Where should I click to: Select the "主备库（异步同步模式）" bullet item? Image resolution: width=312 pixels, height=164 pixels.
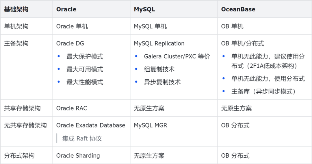click(264, 91)
